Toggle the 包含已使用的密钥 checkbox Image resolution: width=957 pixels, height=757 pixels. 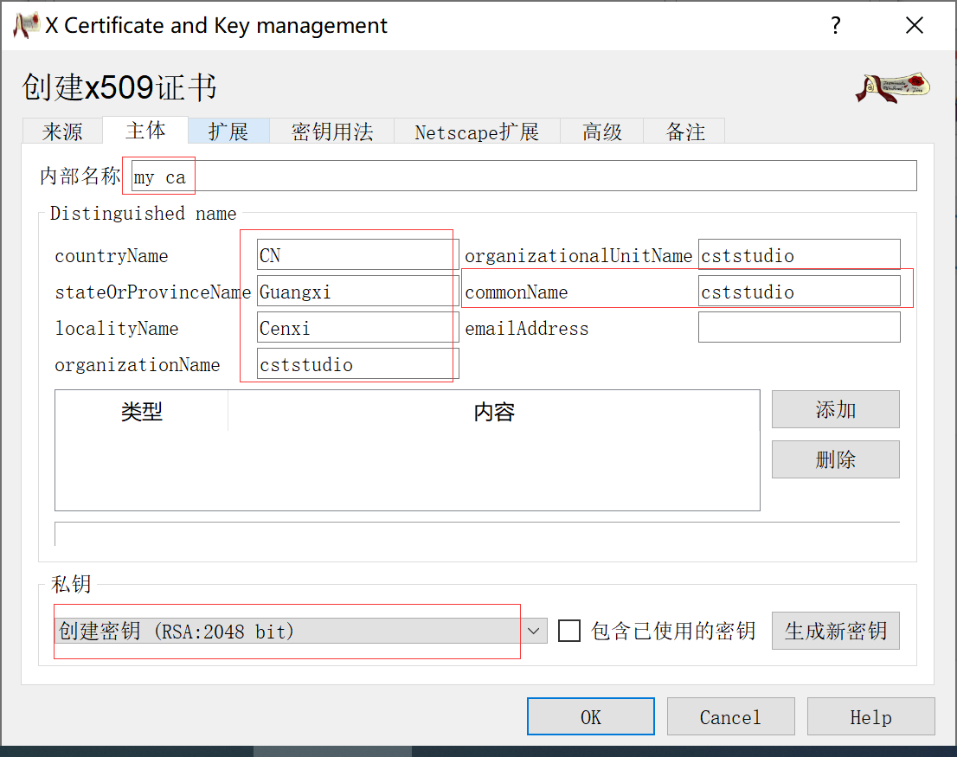point(568,631)
